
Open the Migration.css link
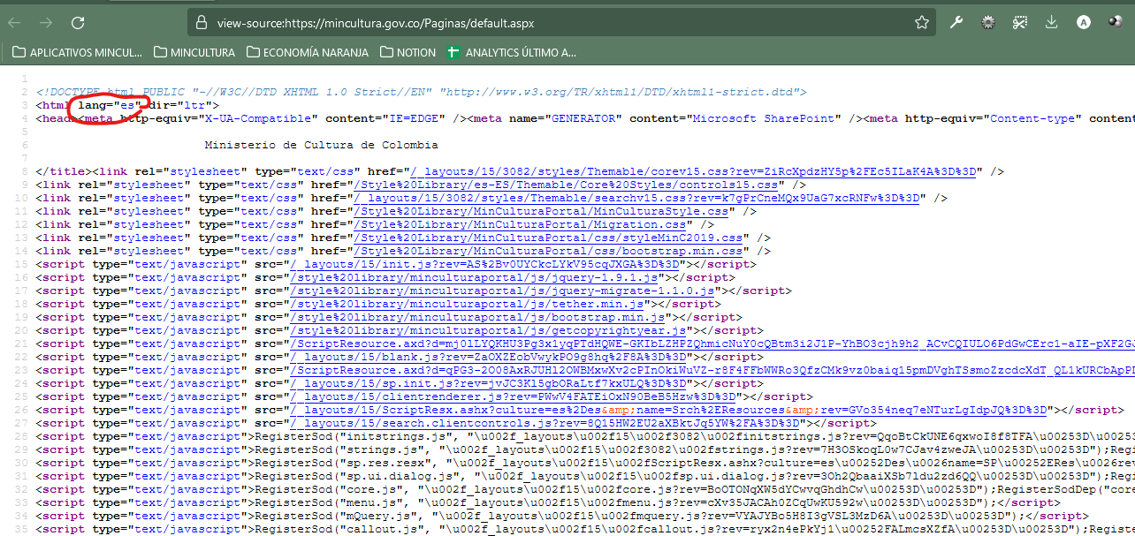tap(518, 224)
